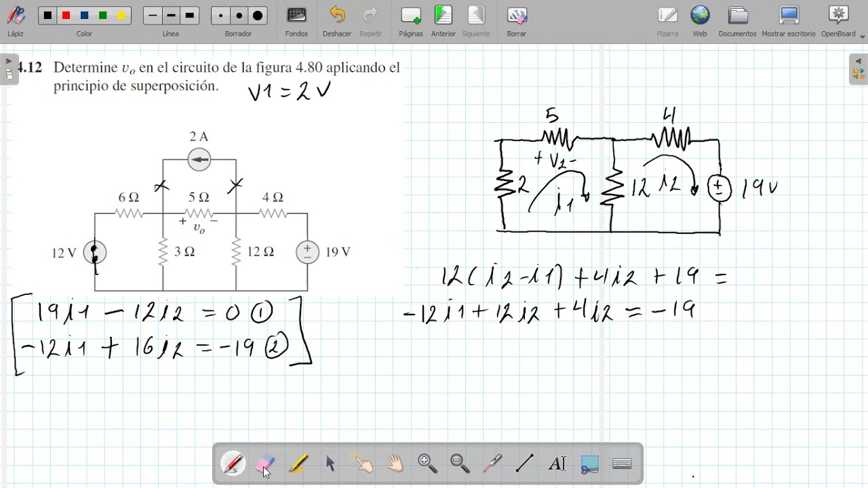This screenshot has width=868, height=488.
Task: Choose the thick line width
Action: pyautogui.click(x=190, y=16)
